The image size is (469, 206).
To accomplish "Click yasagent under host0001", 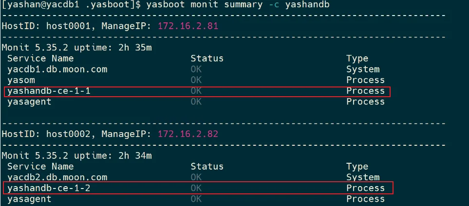I will (x=29, y=102).
